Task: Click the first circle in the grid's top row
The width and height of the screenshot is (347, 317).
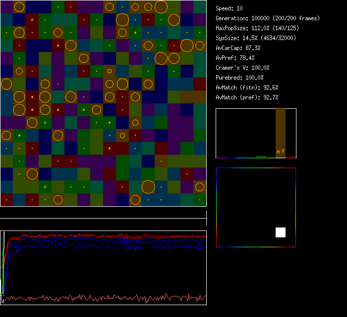Action: point(19,7)
